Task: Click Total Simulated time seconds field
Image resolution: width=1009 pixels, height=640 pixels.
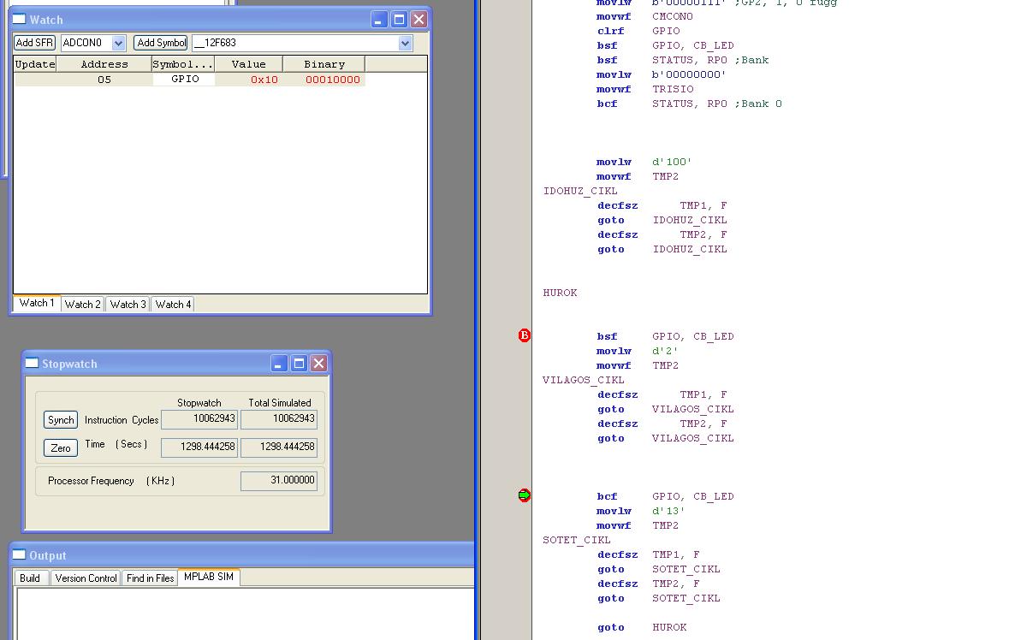Action: (279, 447)
